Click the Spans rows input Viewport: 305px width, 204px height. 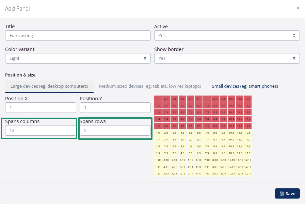coord(115,130)
